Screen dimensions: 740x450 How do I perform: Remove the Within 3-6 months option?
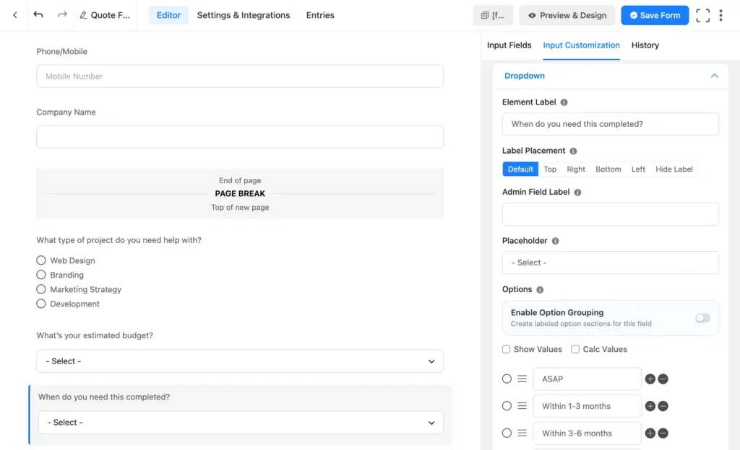tap(663, 433)
